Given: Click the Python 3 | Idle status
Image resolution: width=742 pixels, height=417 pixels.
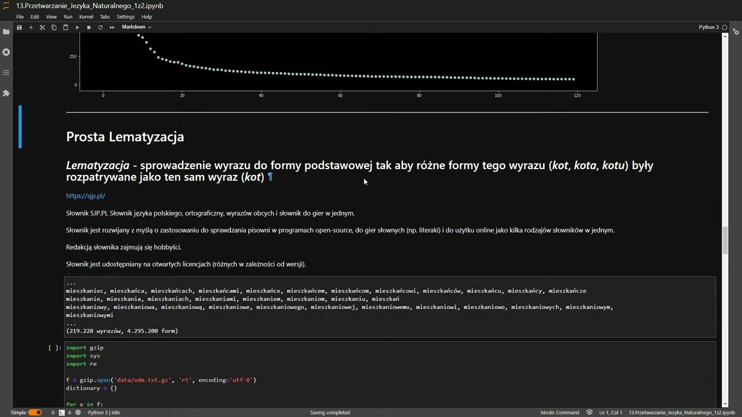Looking at the screenshot, I should tap(104, 412).
